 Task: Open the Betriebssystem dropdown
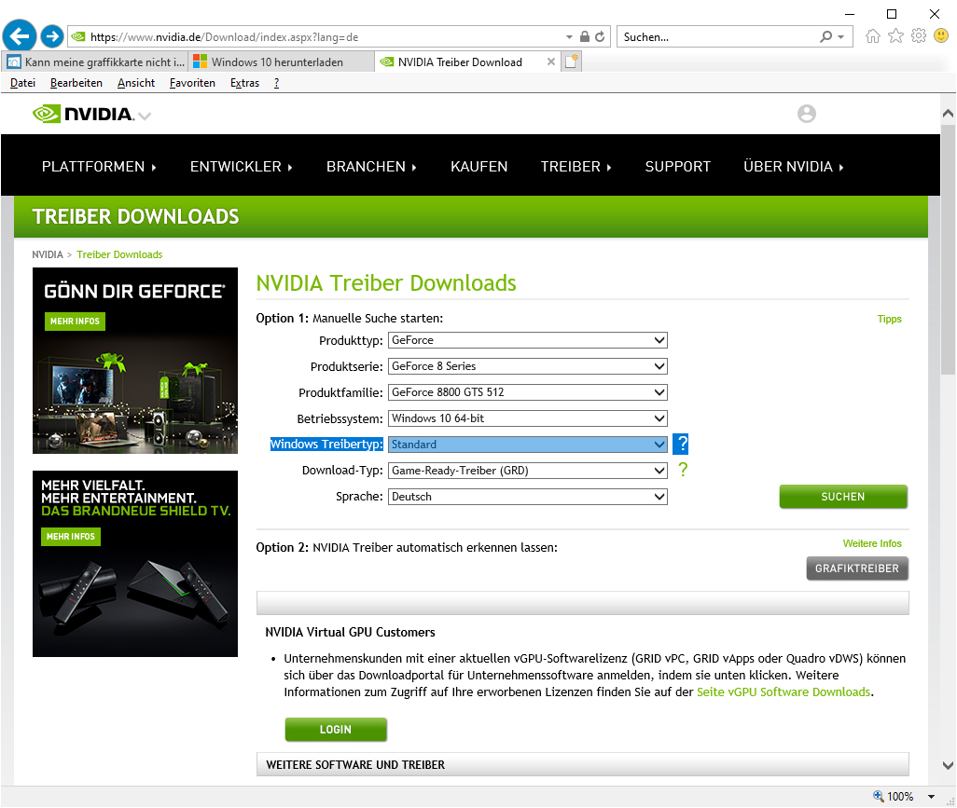(527, 418)
